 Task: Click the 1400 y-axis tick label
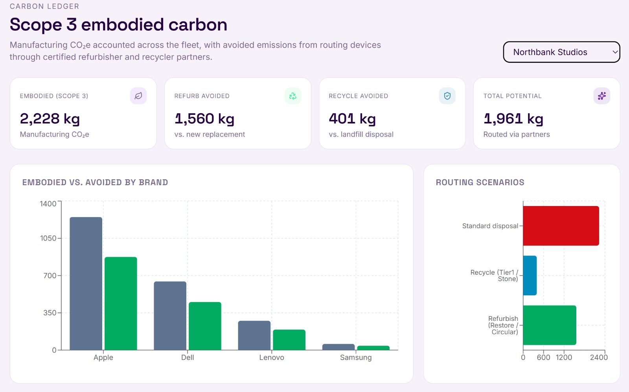tap(48, 204)
